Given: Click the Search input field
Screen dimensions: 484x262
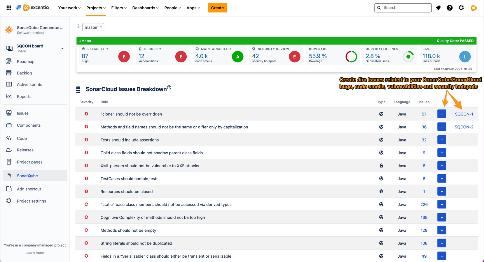Looking at the screenshot, I should pos(403,8).
